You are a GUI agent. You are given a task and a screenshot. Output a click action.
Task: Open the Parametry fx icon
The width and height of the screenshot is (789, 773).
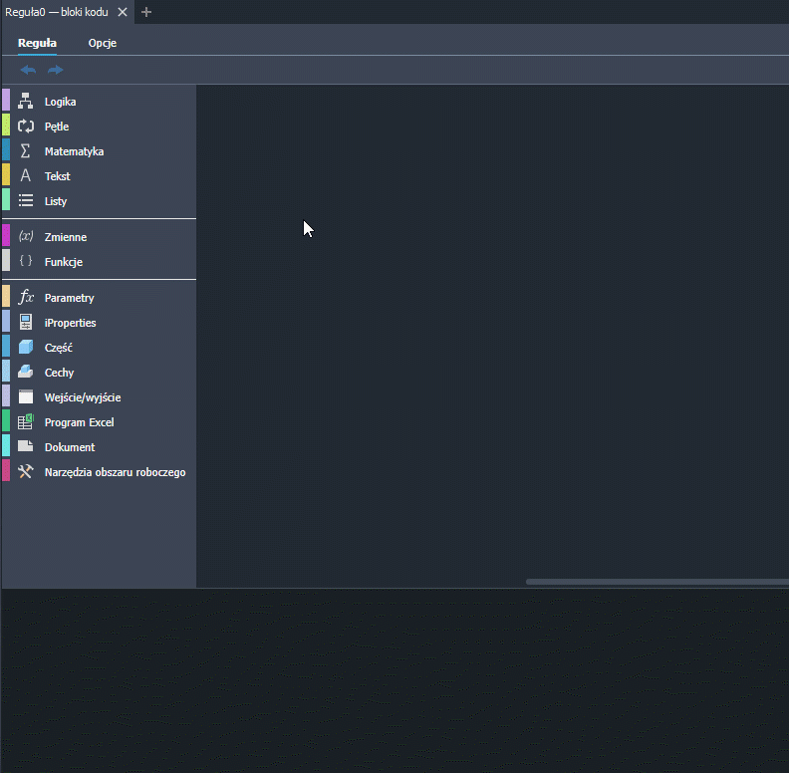click(26, 298)
